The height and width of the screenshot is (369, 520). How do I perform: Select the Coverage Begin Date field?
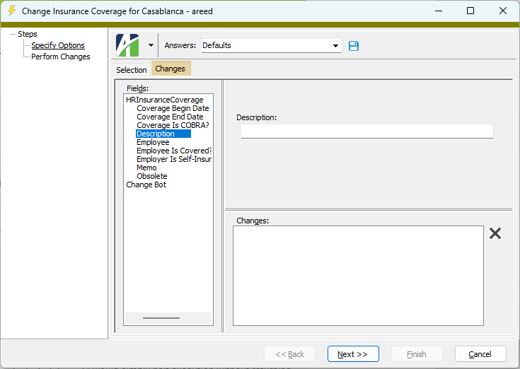173,108
